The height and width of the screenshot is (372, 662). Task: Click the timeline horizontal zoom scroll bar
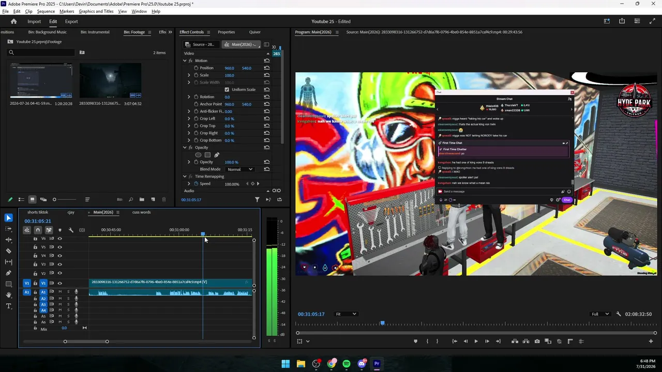86,342
